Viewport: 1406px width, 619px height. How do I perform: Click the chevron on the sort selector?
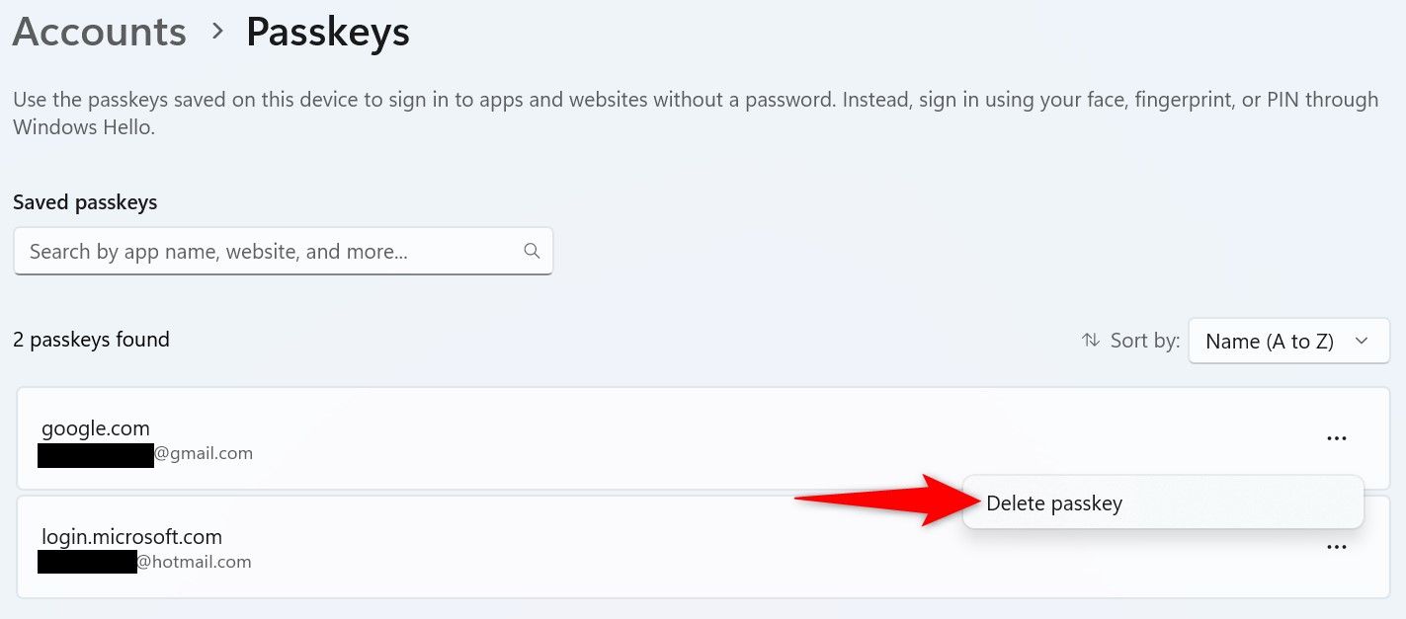pyautogui.click(x=1365, y=341)
